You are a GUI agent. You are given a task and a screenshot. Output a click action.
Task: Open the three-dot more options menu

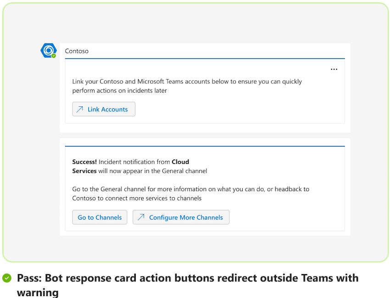(334, 69)
